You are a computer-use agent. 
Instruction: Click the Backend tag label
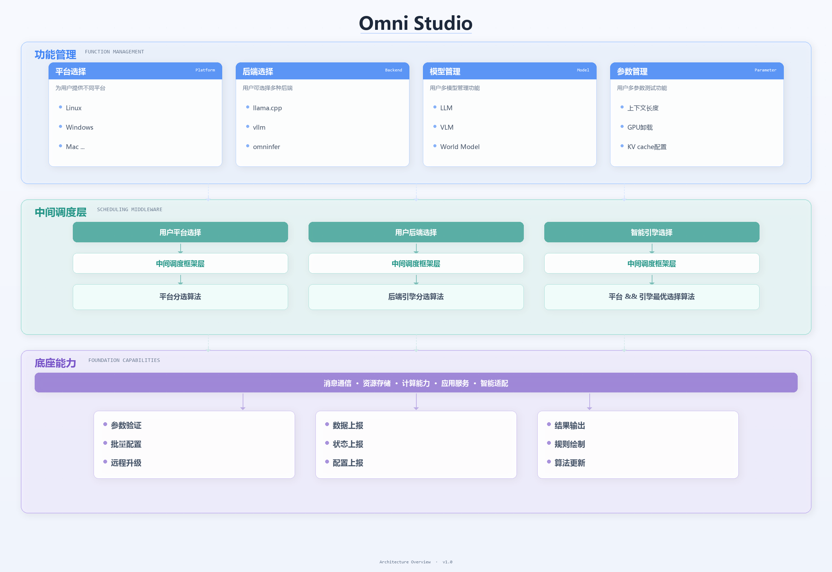point(393,70)
